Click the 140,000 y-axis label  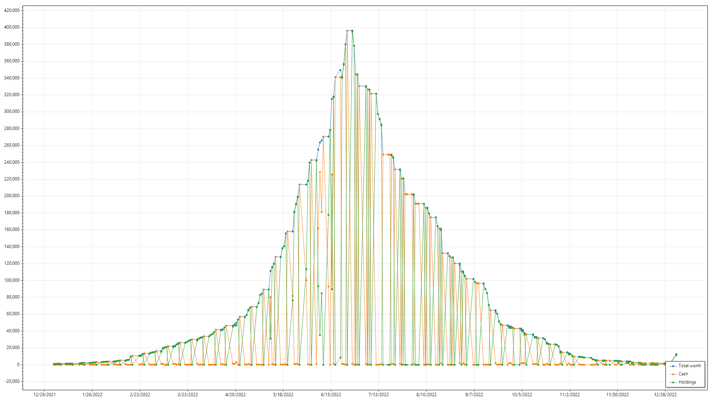12,247
